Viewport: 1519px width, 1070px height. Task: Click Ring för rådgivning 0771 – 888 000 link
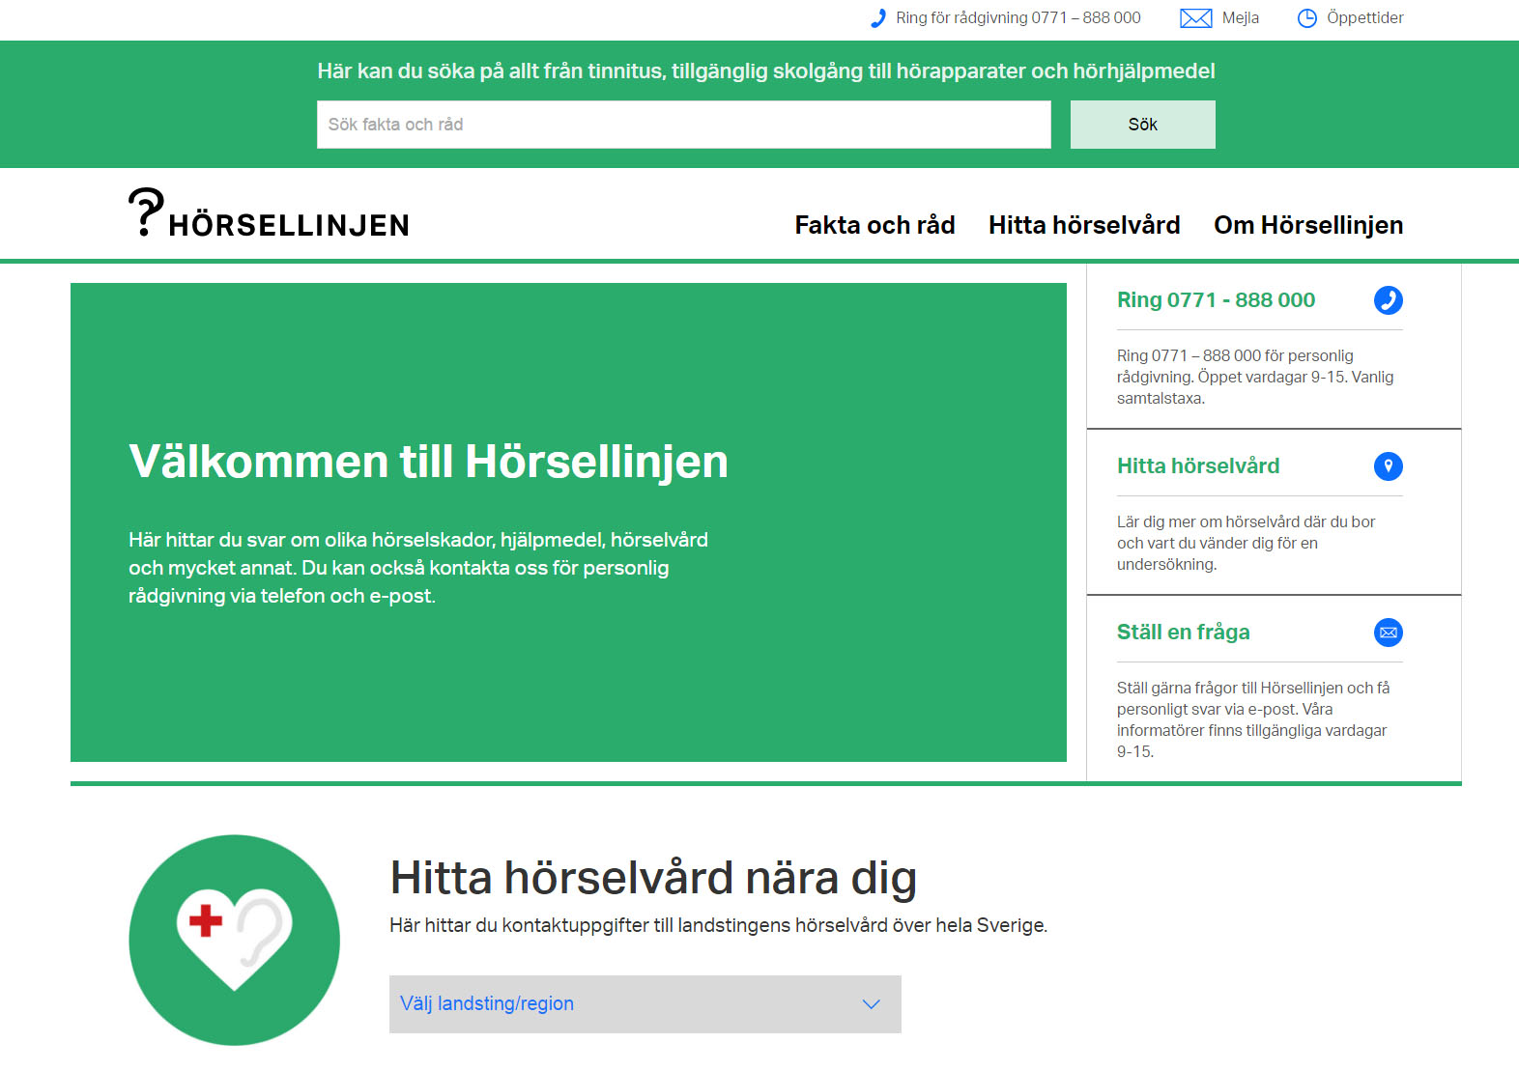point(1017,18)
